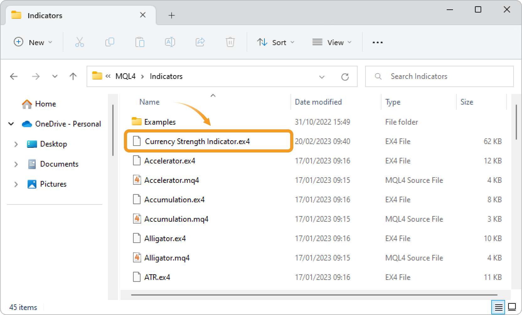
Task: Show hidden path segments via double chevron
Action: 108,76
